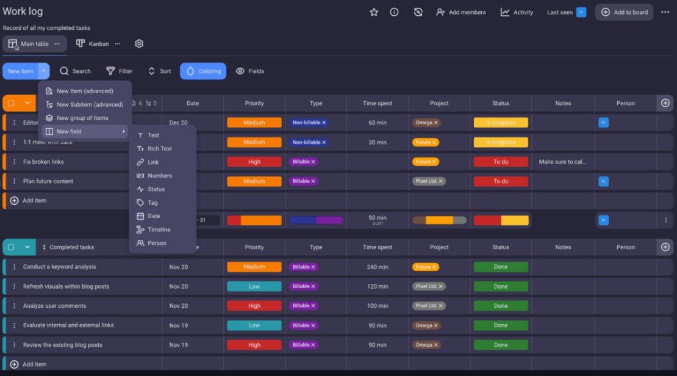This screenshot has height=376, width=677.
Task: Click the Priority summary color bar
Action: (x=254, y=221)
